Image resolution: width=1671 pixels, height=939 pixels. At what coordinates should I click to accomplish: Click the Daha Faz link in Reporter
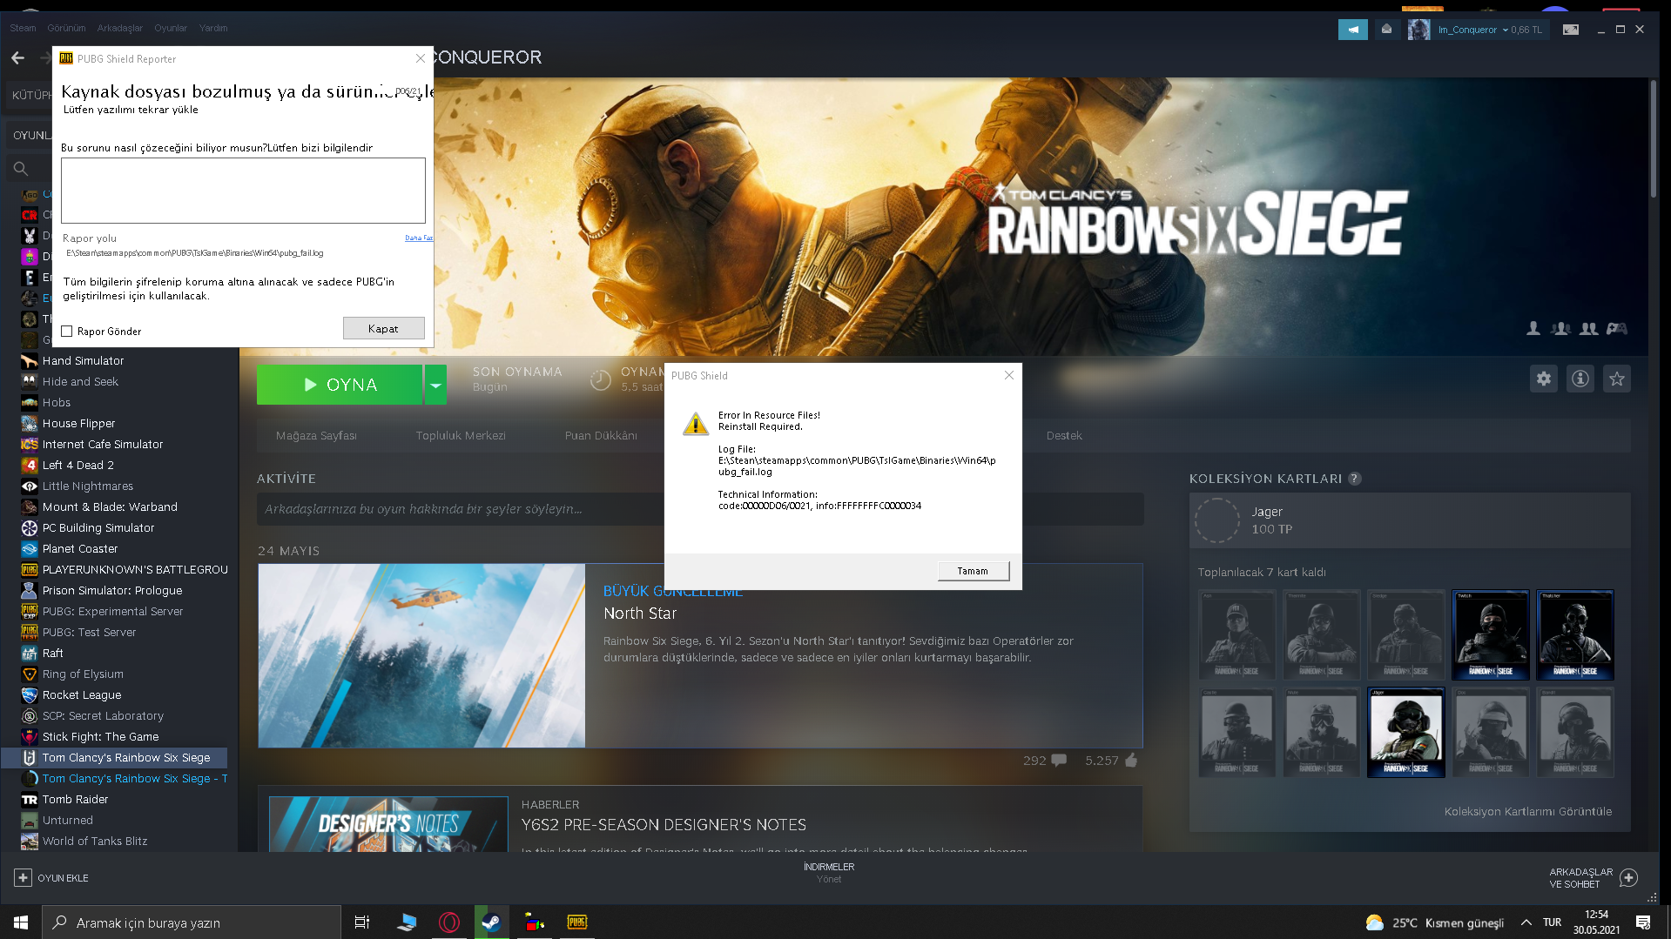point(419,238)
